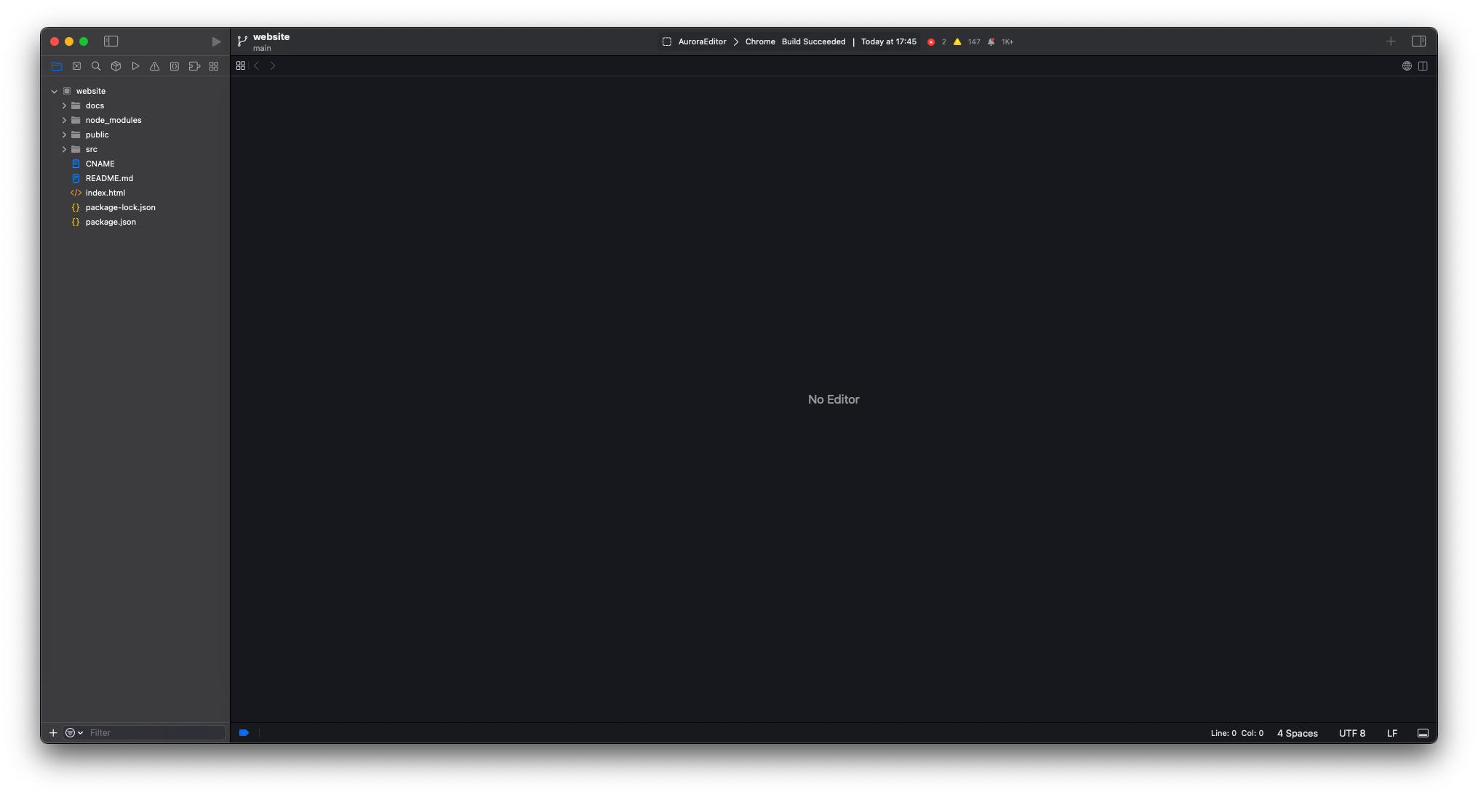Screen dimensions: 1478x797
Task: Open the Find navigator
Action: (x=96, y=66)
